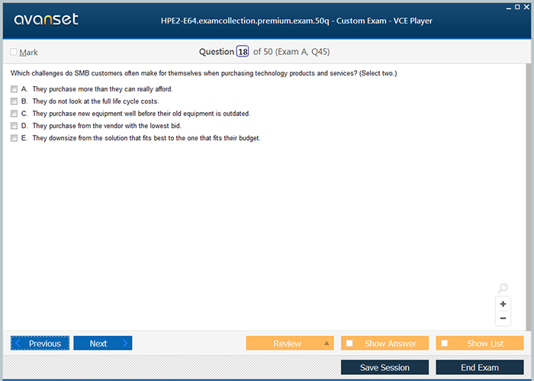Select answer A purchase more than afford
Screen dimensions: 534x381
(x=14, y=89)
